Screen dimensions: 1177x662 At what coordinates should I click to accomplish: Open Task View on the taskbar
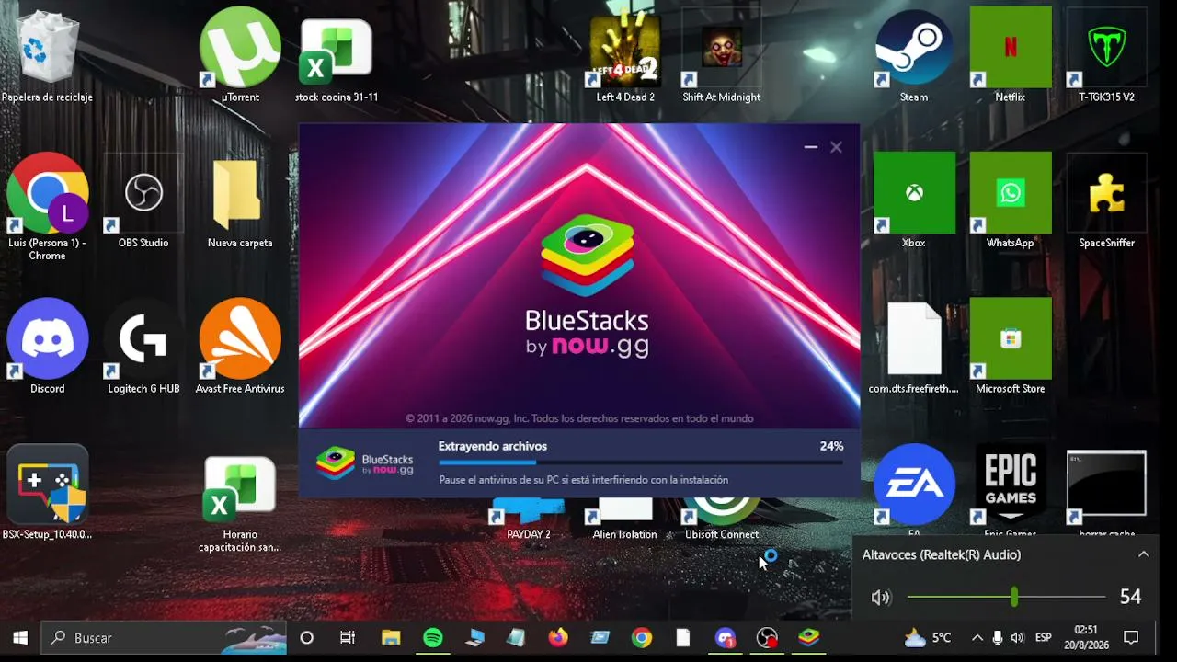[348, 637]
